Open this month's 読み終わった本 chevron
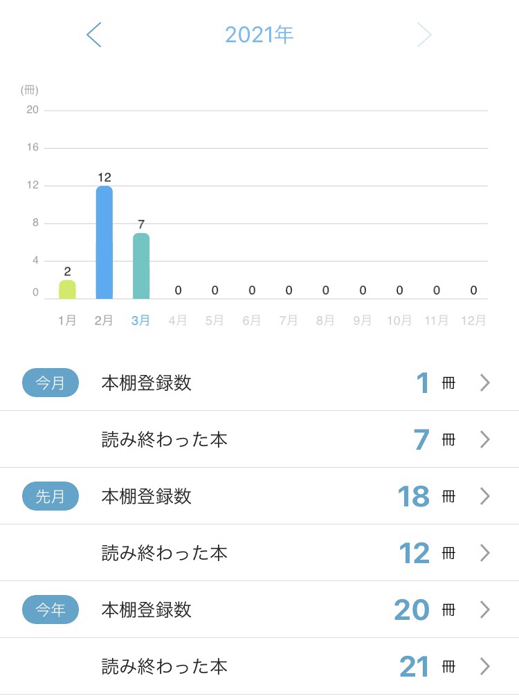The image size is (519, 696). [x=485, y=439]
